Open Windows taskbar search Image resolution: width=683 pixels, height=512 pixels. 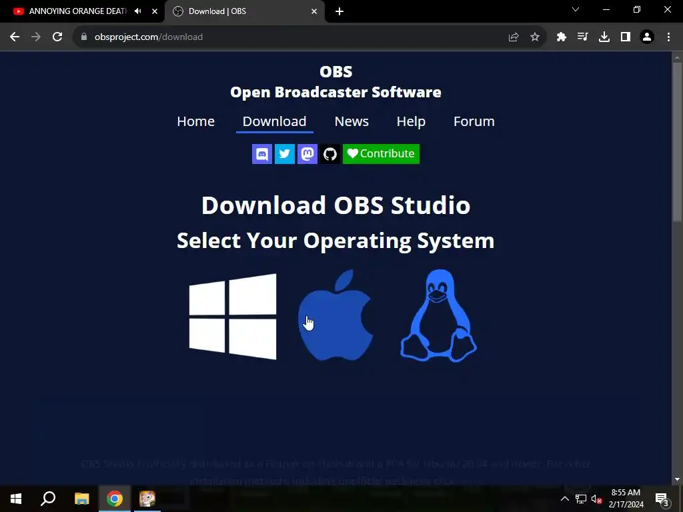pos(48,499)
